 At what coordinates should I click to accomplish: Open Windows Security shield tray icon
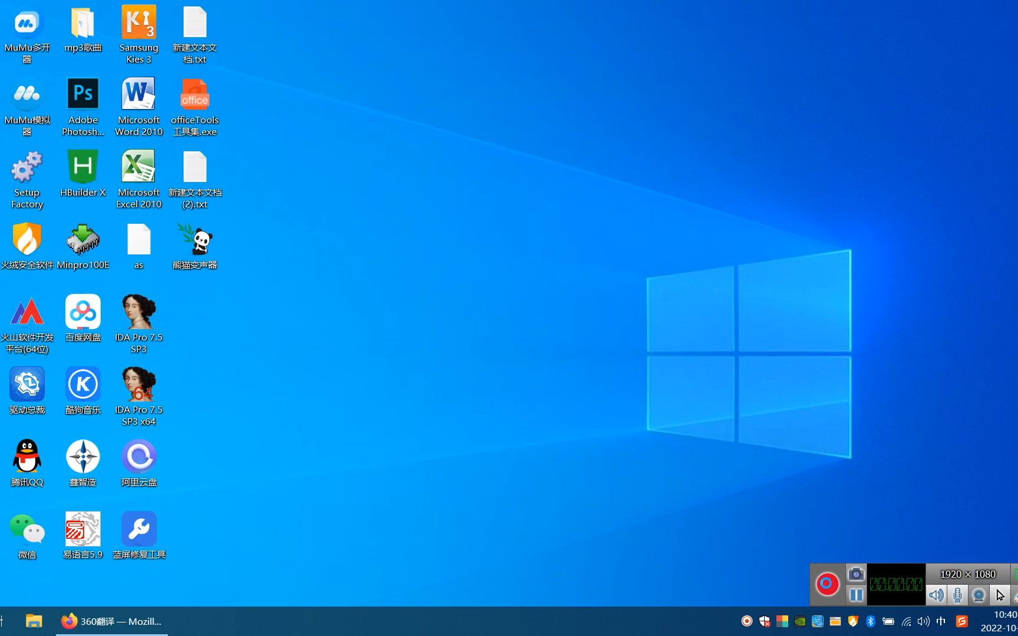765,621
